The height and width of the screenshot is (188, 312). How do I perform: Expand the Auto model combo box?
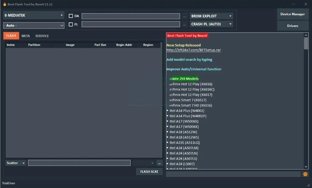[x=33, y=25]
